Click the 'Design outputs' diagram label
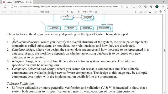The width and height of the screenshot is (168, 94). (x=107, y=25)
